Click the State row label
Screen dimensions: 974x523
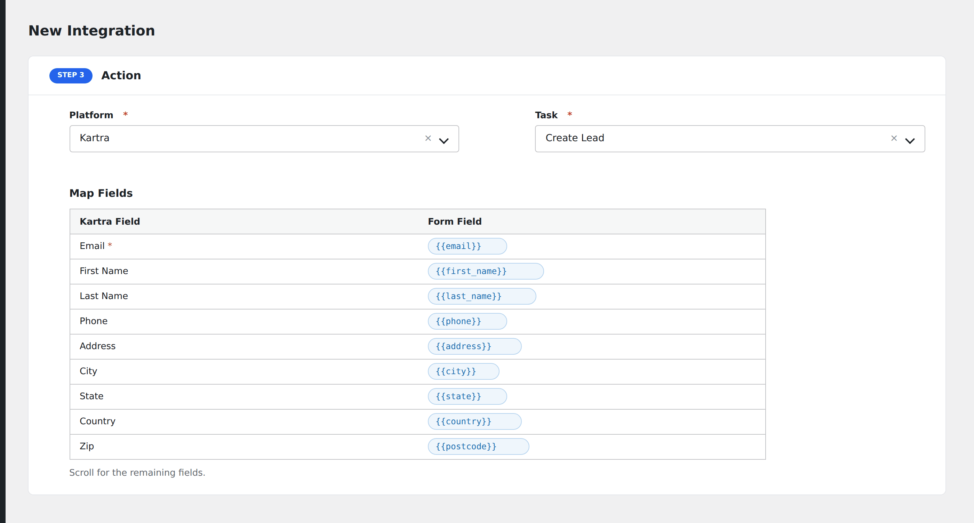[91, 396]
